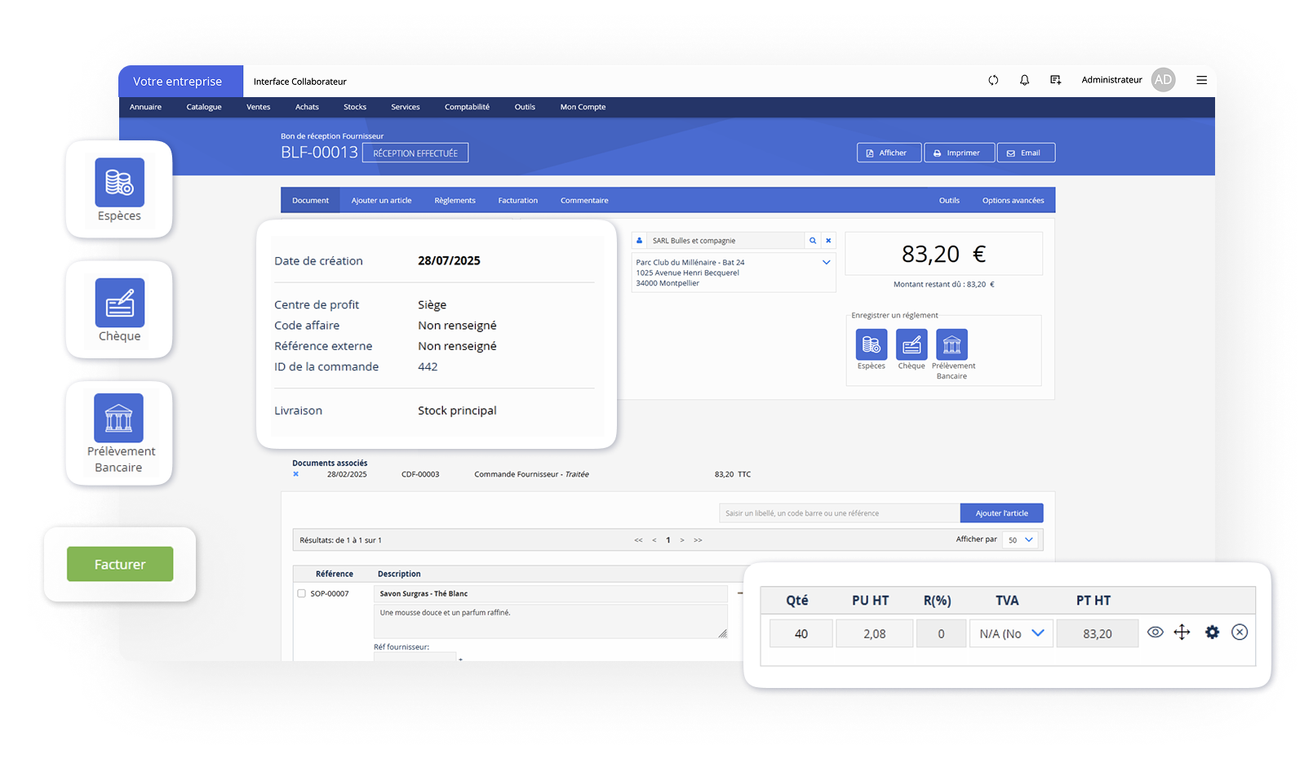Open the notifications bell
The width and height of the screenshot is (1313, 759).
coord(1024,80)
